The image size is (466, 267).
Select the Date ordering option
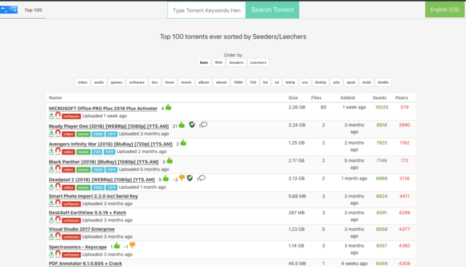tap(204, 62)
